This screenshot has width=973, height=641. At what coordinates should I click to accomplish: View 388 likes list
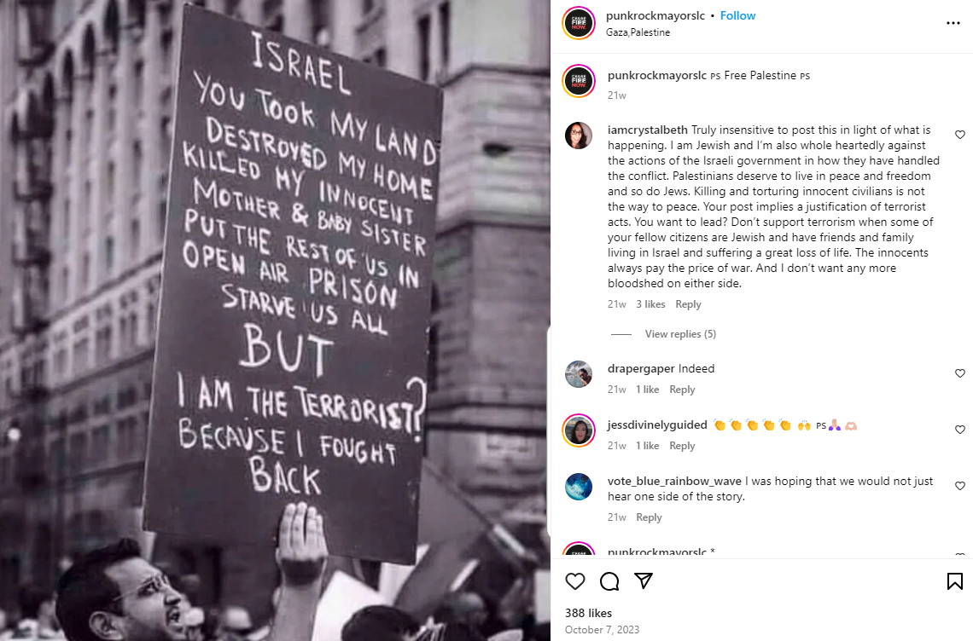coord(588,613)
